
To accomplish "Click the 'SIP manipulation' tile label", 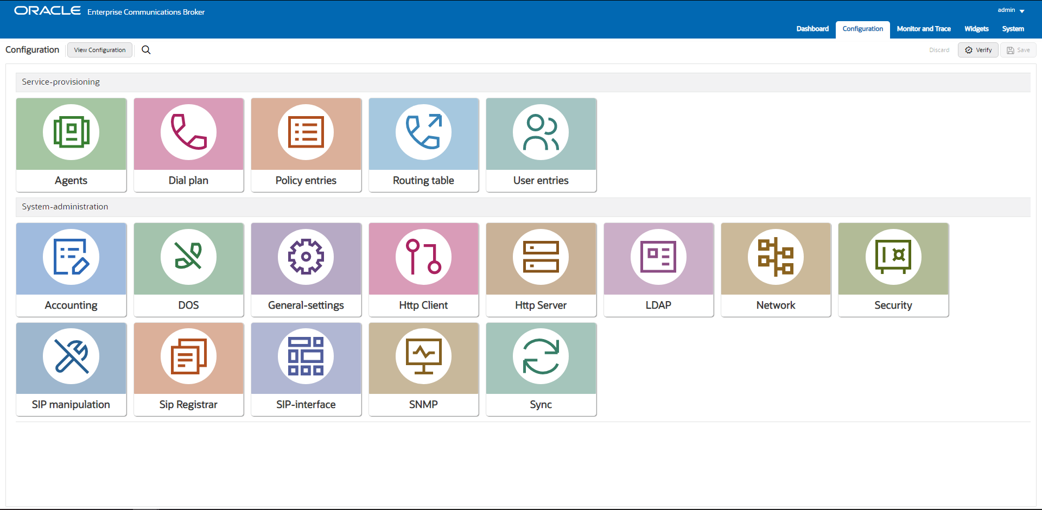I will point(71,405).
